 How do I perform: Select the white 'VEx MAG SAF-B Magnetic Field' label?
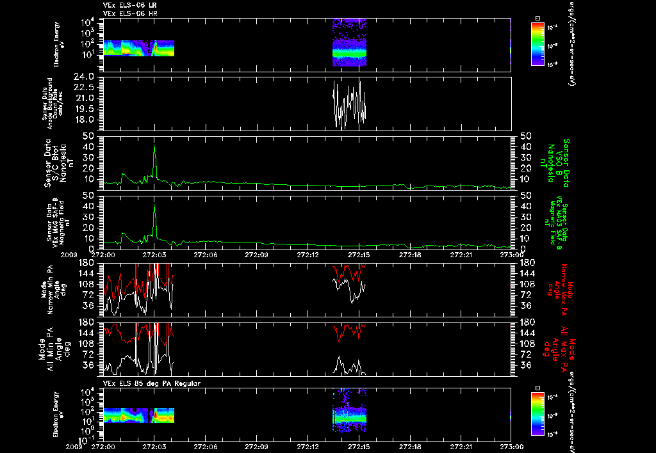tap(58, 222)
